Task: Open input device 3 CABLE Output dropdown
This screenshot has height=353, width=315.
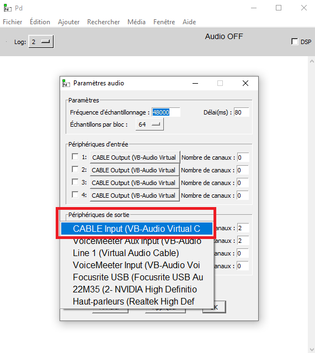Action: pos(135,183)
